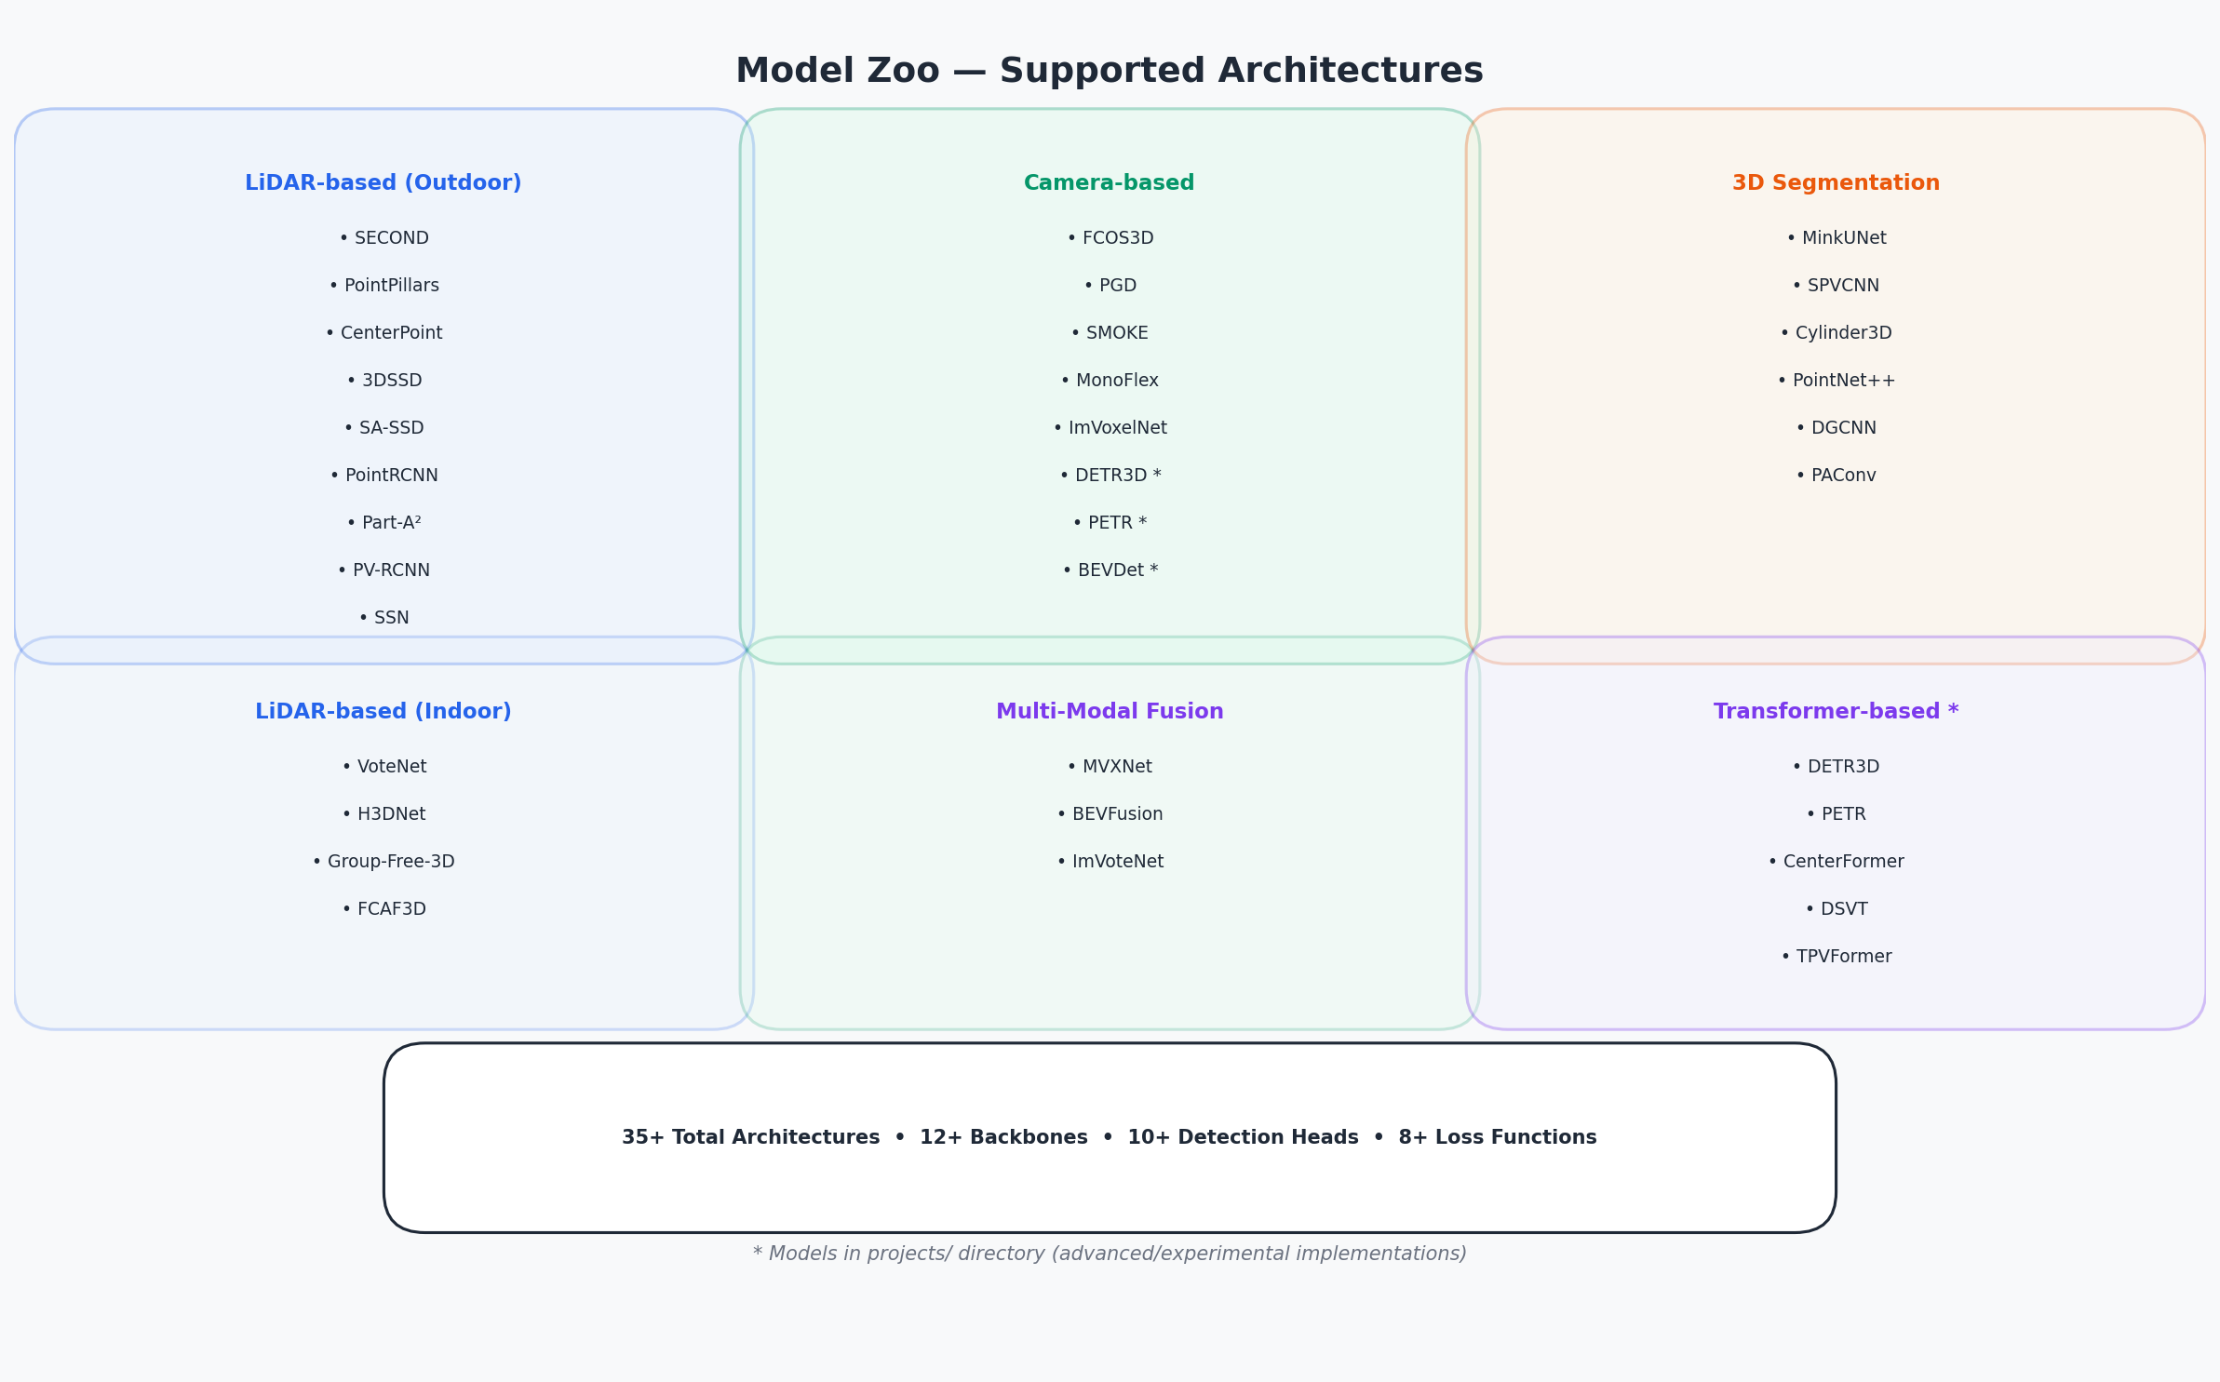This screenshot has width=2220, height=1382.
Task: Click the 3D Segmentation heading
Action: [x=1836, y=183]
